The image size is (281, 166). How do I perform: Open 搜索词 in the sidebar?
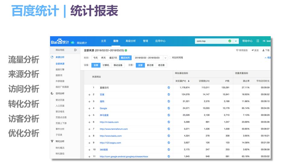59,75
